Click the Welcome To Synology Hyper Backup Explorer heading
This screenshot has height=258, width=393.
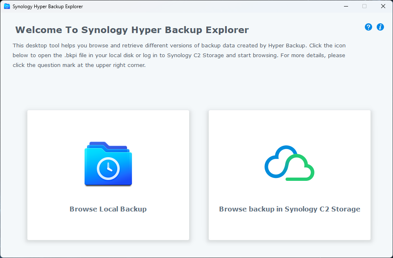(132, 30)
